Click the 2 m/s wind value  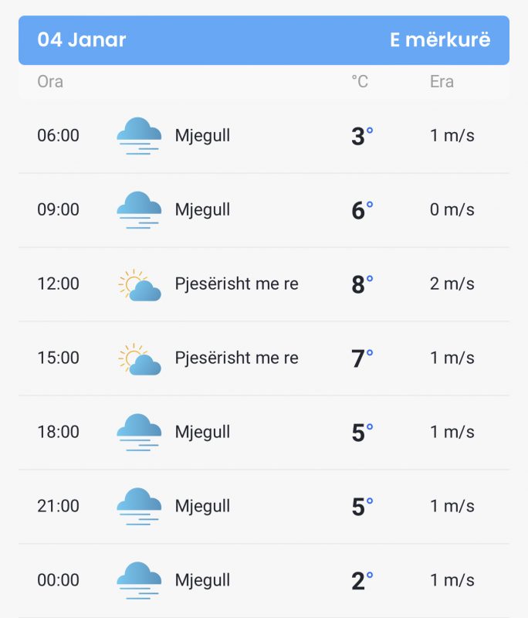pyautogui.click(x=452, y=284)
